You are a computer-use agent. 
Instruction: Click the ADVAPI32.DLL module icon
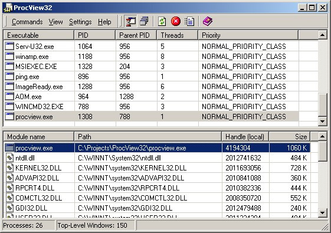coord(9,178)
